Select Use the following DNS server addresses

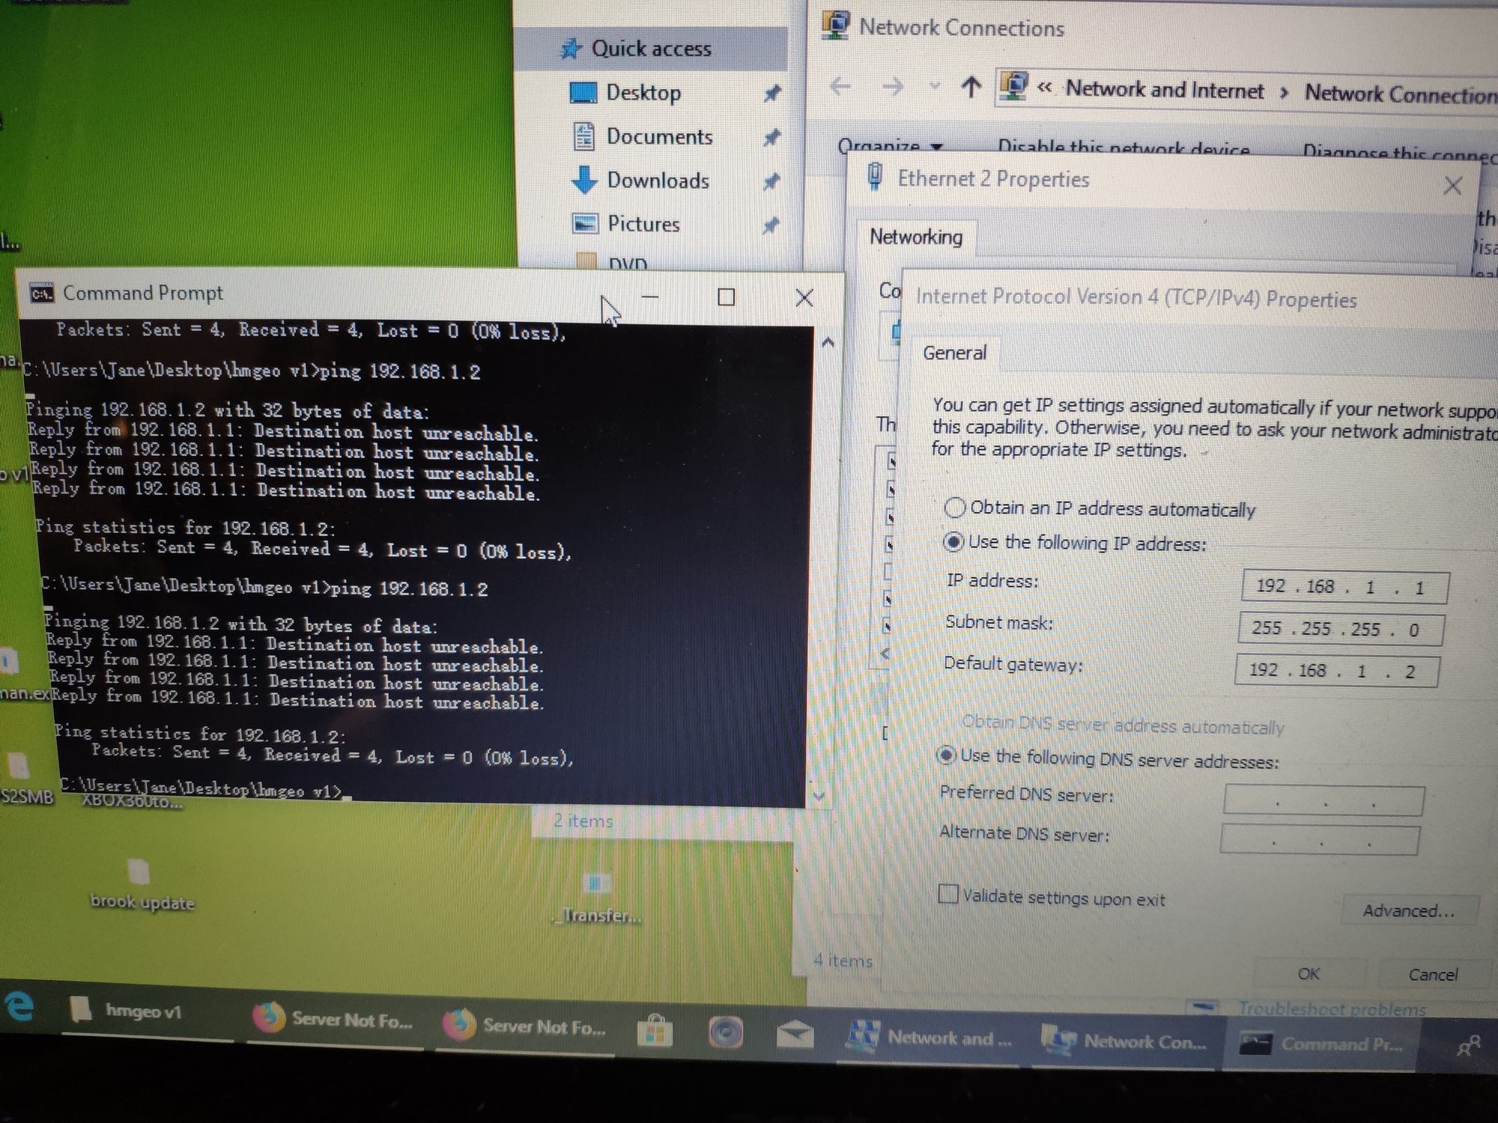tap(946, 755)
